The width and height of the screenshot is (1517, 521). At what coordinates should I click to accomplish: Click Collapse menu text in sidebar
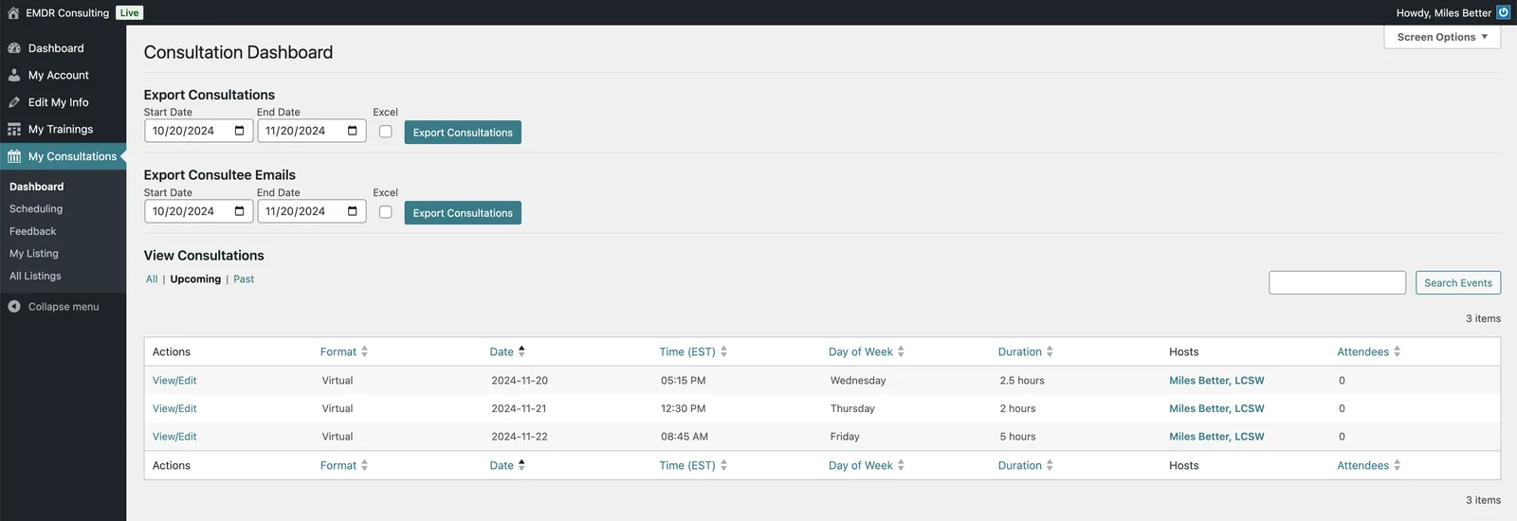click(64, 307)
